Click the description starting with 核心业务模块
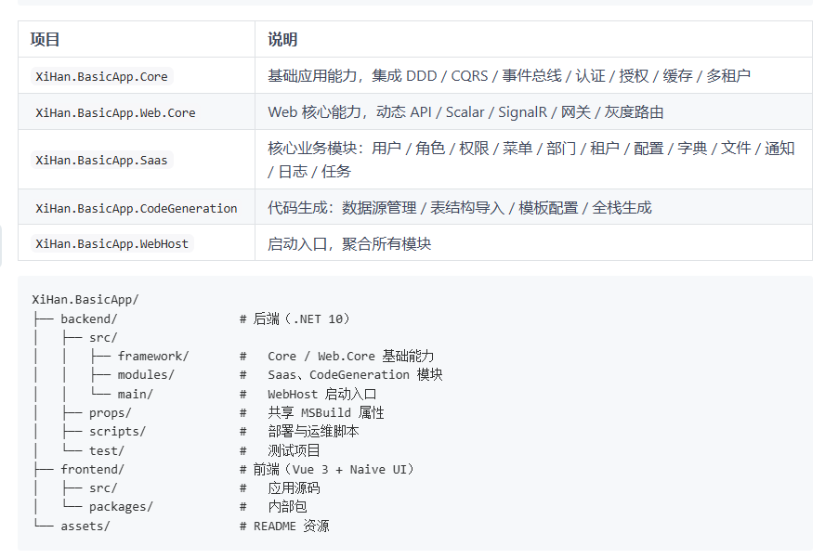This screenshot has width=825, height=559. pyautogui.click(x=530, y=160)
